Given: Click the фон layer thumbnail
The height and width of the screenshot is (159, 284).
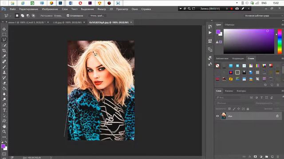Looking at the screenshot, I should click(224, 116).
